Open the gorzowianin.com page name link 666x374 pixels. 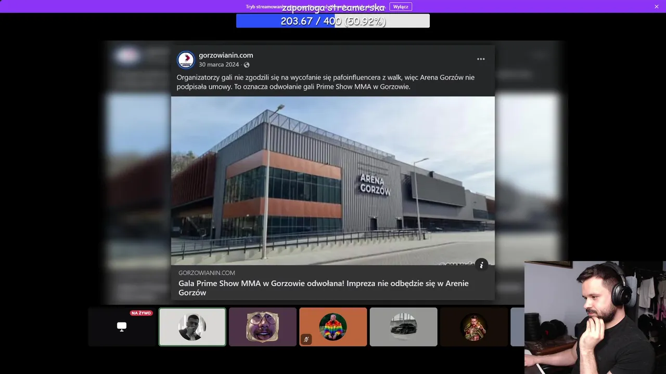click(226, 55)
